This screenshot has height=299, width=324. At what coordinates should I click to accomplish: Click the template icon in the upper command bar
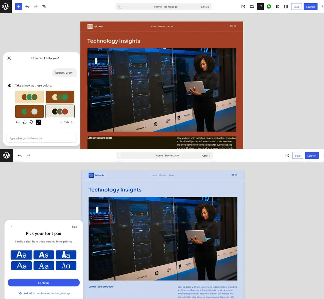[121, 7]
